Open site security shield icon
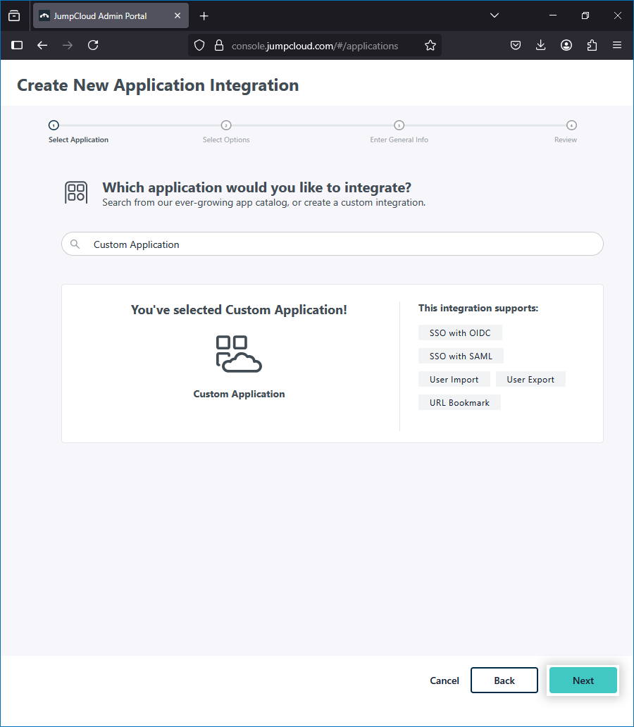This screenshot has height=727, width=634. pyautogui.click(x=199, y=45)
